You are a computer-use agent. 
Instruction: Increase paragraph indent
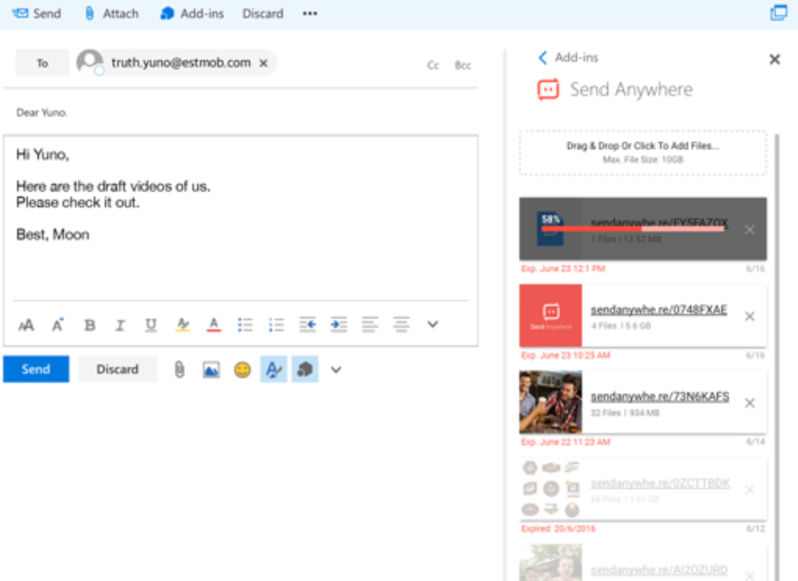(339, 325)
